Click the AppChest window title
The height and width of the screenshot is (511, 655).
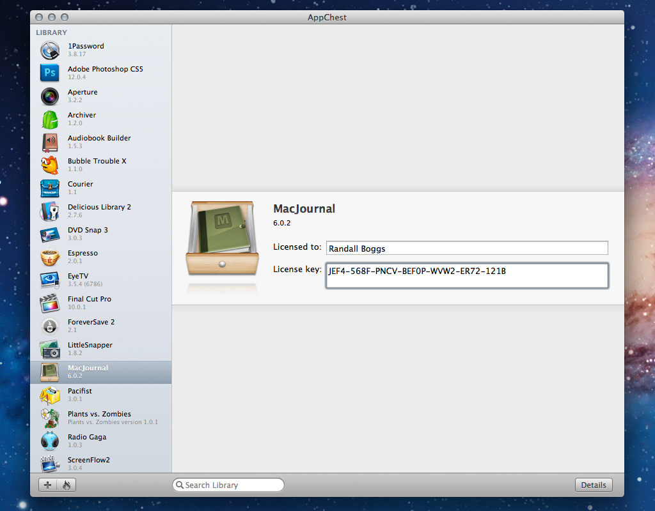(327, 17)
